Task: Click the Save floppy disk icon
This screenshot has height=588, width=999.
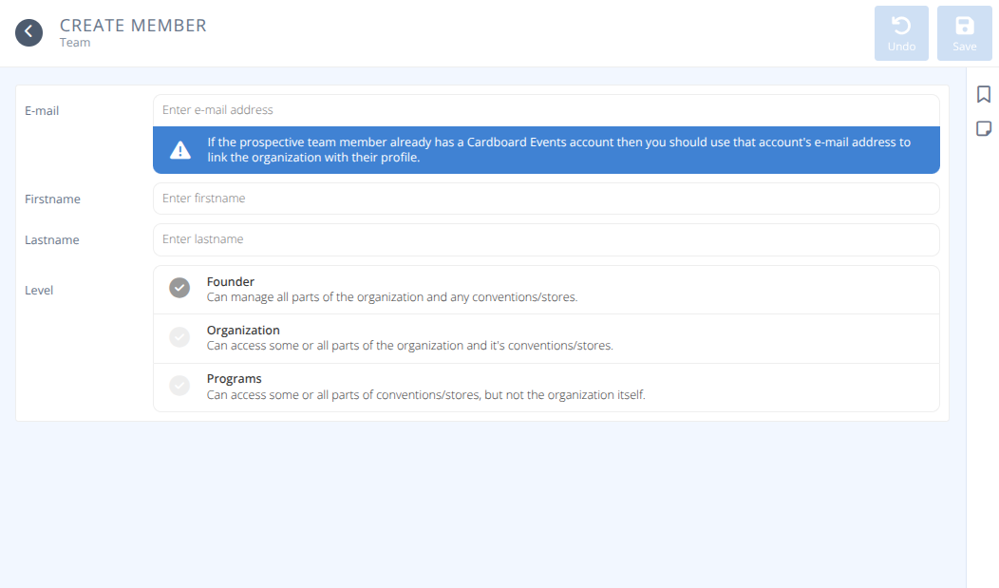Action: tap(964, 27)
